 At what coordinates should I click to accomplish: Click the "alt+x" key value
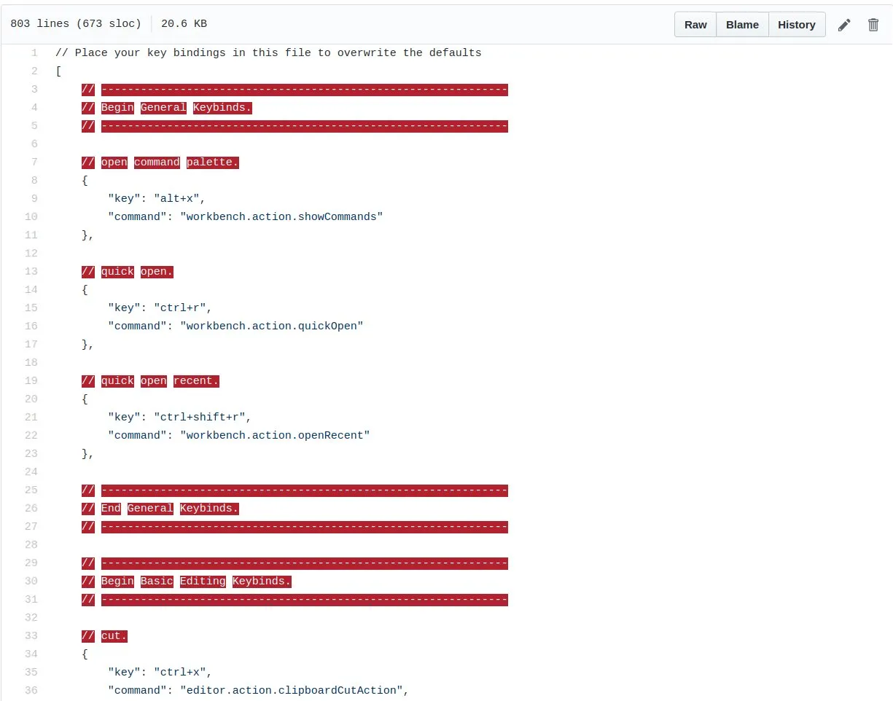point(176,198)
